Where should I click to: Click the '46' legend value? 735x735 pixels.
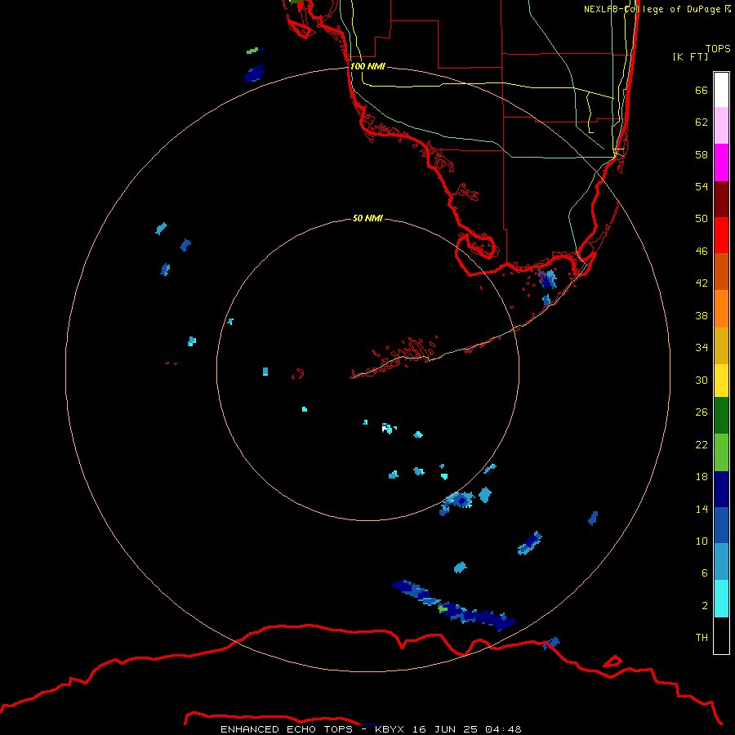pos(702,252)
